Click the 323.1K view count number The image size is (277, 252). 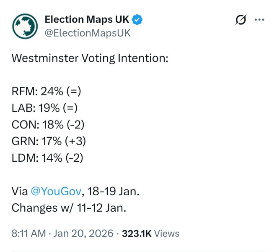click(136, 234)
